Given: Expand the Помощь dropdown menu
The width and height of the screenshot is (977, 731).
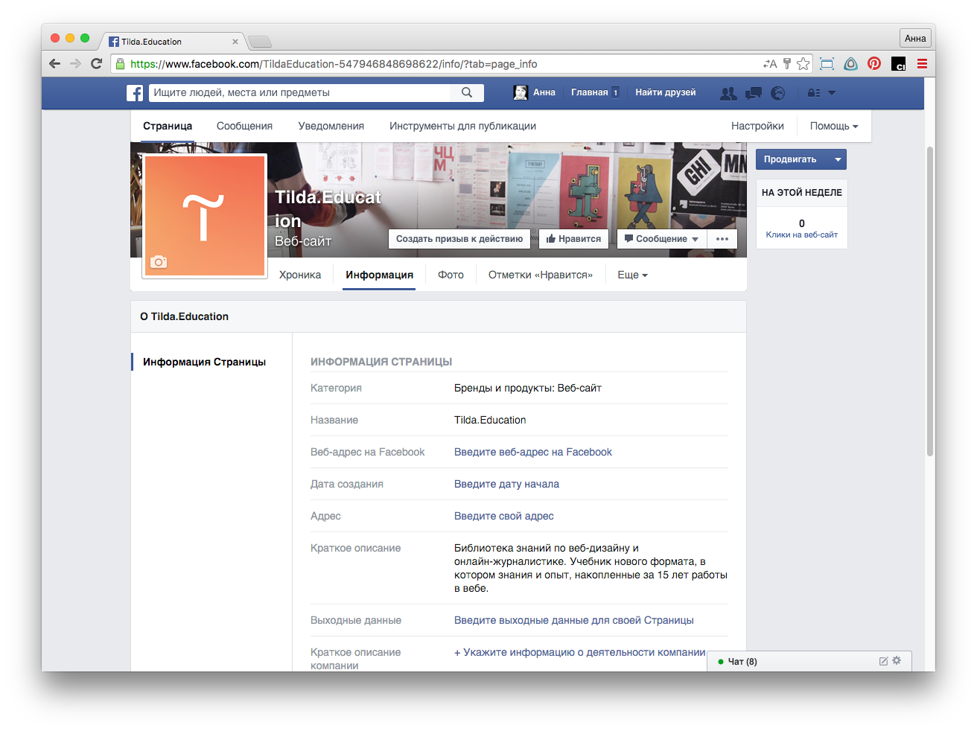Looking at the screenshot, I should coord(834,127).
